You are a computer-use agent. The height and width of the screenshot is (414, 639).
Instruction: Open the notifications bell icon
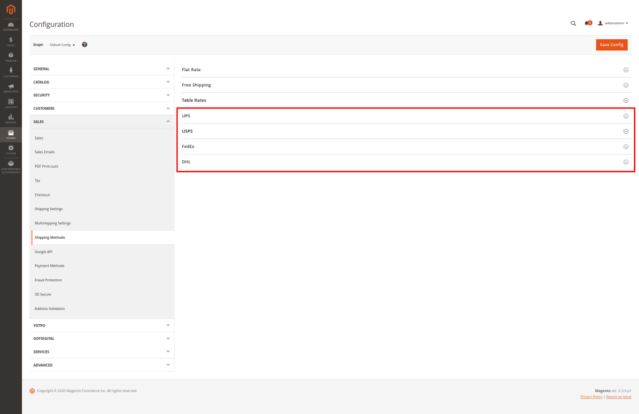click(x=587, y=23)
